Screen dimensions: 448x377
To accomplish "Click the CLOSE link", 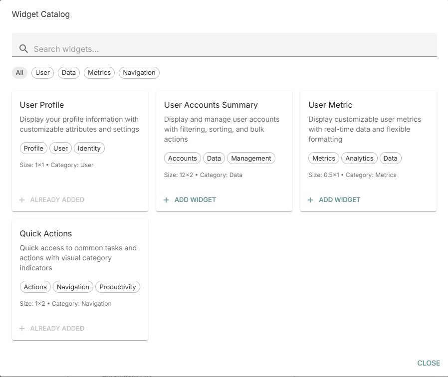I will [x=428, y=363].
